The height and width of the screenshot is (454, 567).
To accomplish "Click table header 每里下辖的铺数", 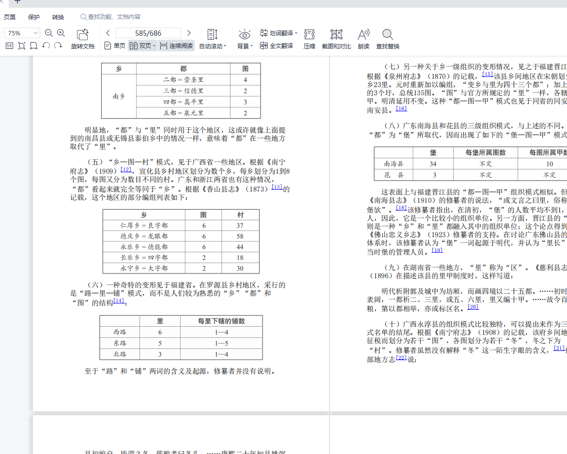I will [x=221, y=321].
